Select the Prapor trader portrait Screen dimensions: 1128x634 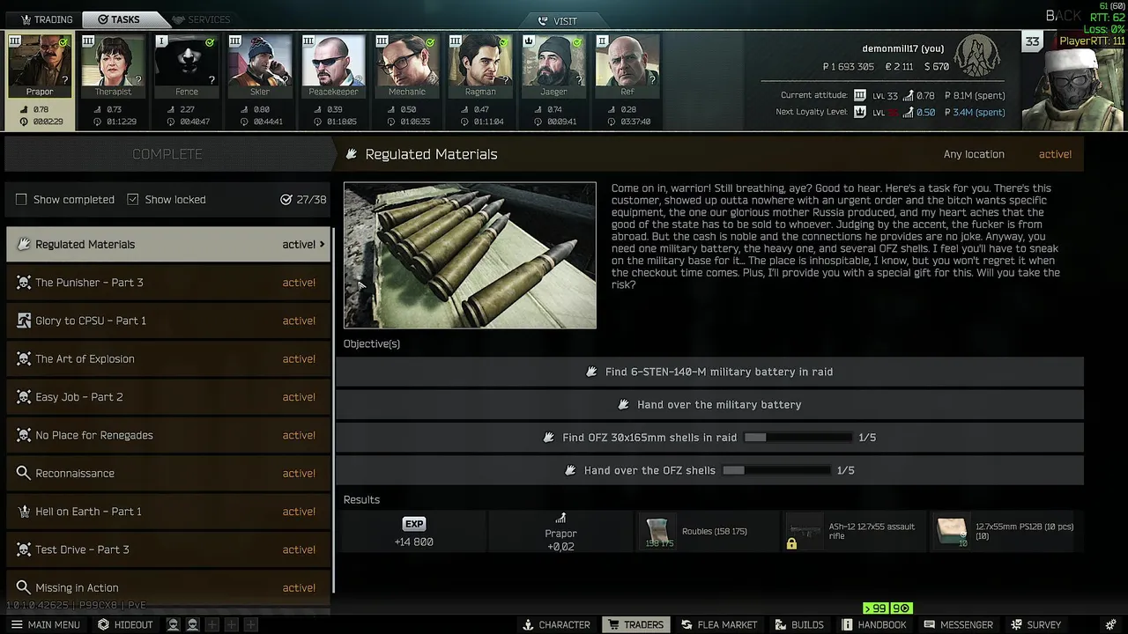[x=40, y=66]
